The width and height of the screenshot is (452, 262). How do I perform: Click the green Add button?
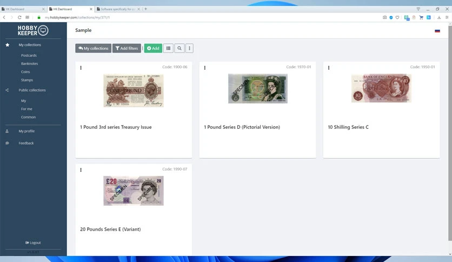[153, 48]
